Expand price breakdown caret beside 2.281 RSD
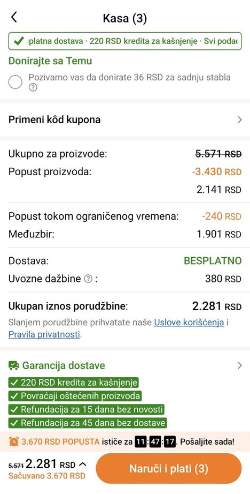 point(82,464)
